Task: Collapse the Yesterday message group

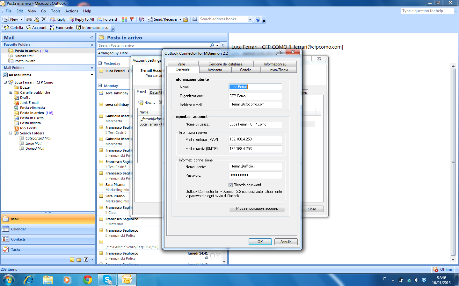Action: 100,64
